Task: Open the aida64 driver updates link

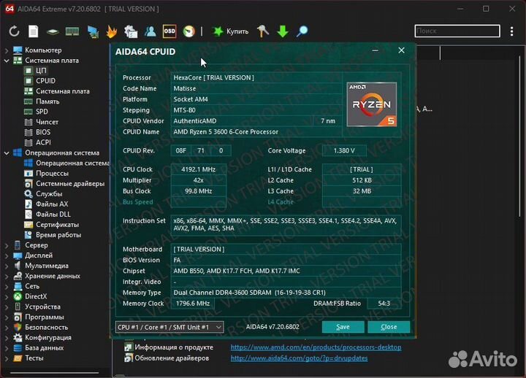Action: (x=299, y=358)
